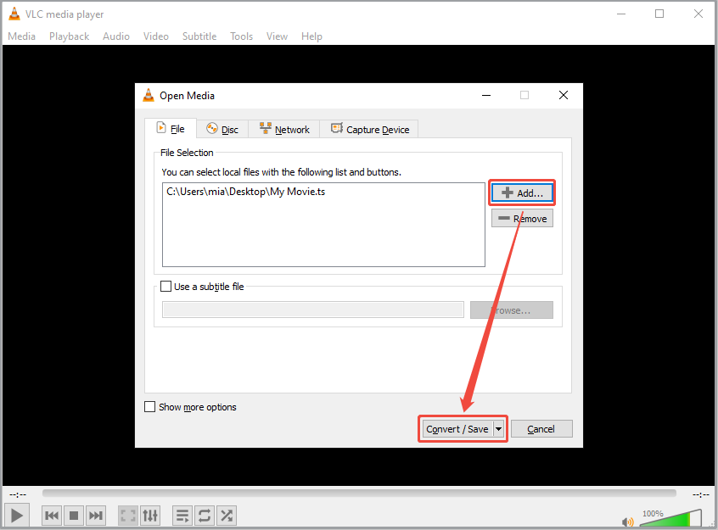Click the disabled Browse... button
This screenshot has width=718, height=530.
[x=512, y=310]
